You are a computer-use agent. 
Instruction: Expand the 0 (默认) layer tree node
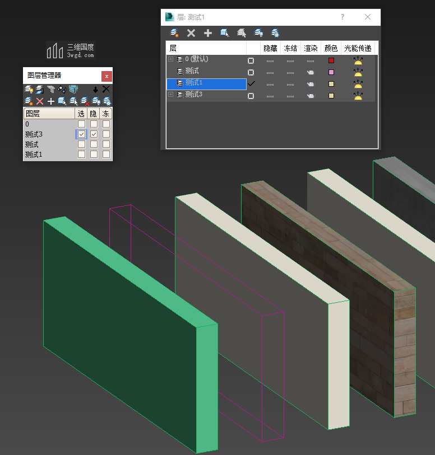click(170, 59)
